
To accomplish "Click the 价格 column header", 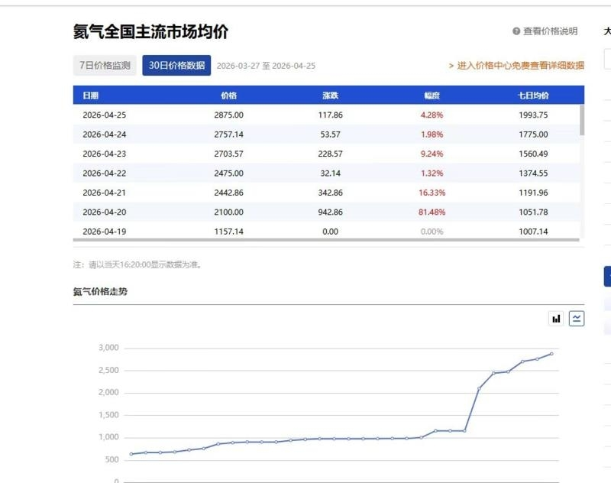I will (x=228, y=96).
